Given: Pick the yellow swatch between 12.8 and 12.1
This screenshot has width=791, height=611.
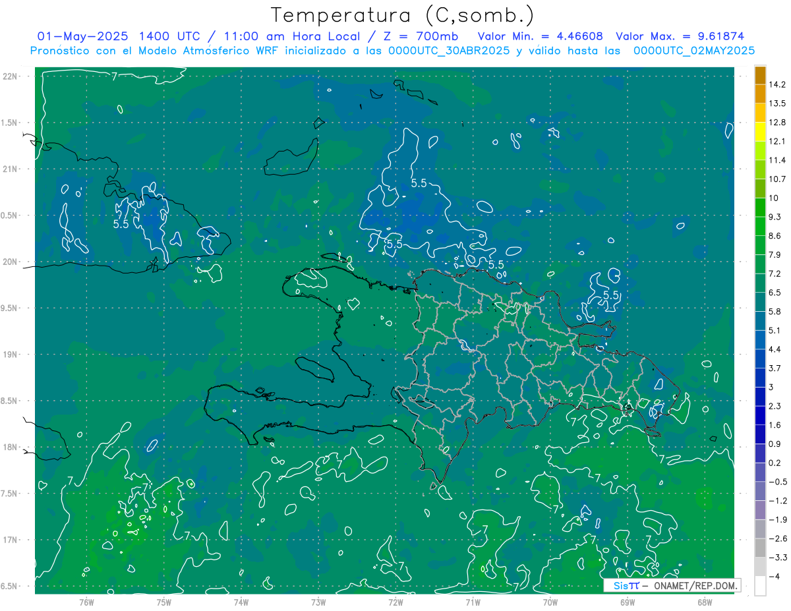Looking at the screenshot, I should [x=760, y=132].
